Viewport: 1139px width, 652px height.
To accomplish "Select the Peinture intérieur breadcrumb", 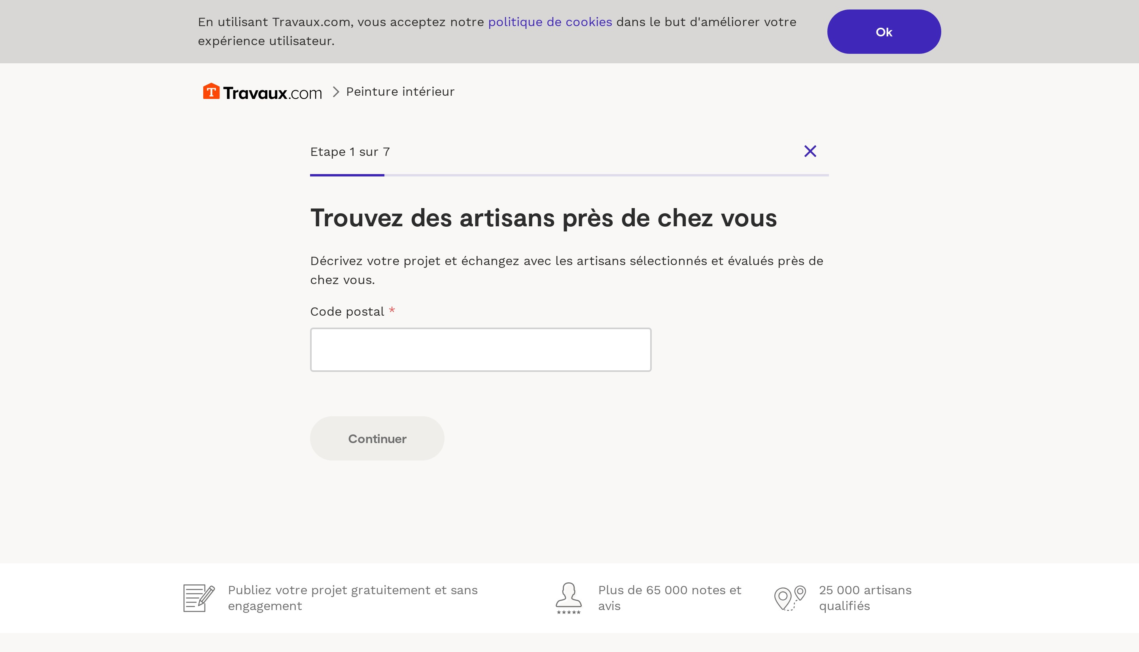I will [400, 92].
